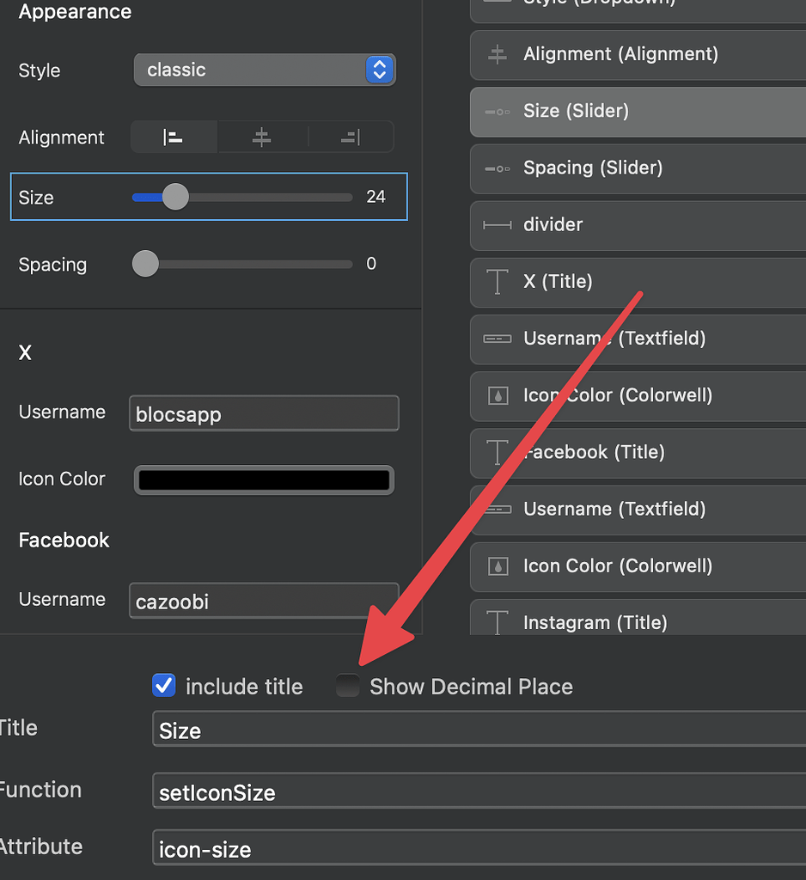The height and width of the screenshot is (880, 806).
Task: Disable the include title checkbox
Action: click(163, 686)
